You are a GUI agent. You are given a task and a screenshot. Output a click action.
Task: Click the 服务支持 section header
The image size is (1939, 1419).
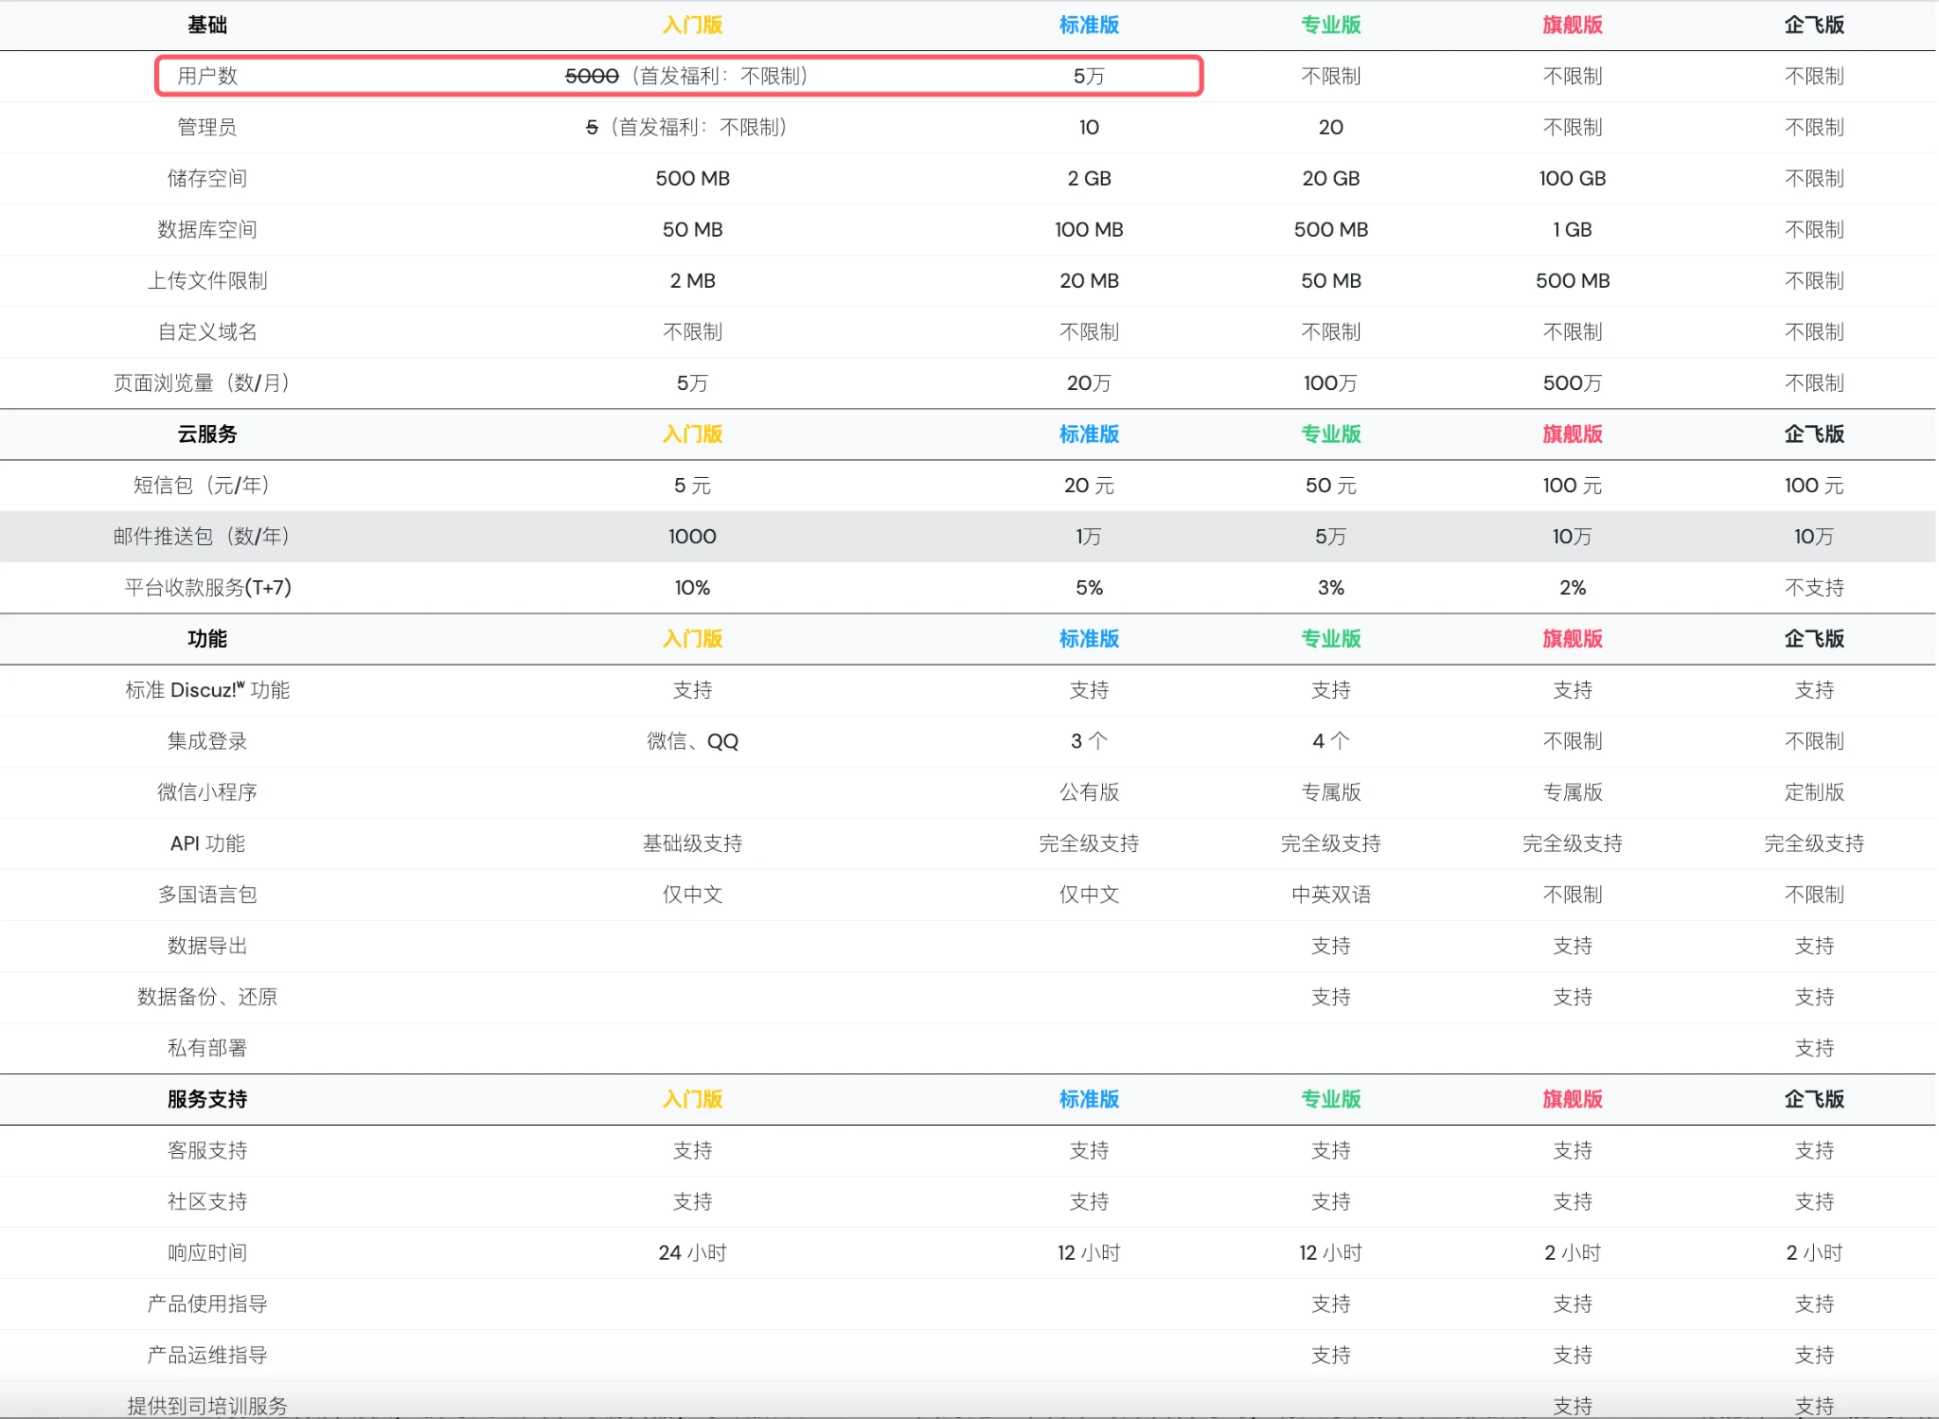pos(207,1099)
